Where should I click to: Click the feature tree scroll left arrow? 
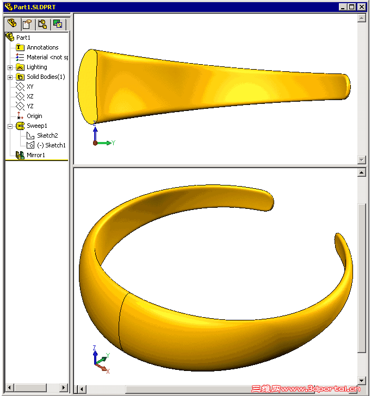coord(10,387)
